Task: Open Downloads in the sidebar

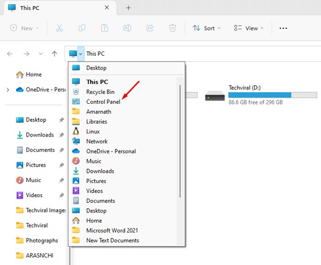Action: pyautogui.click(x=40, y=135)
